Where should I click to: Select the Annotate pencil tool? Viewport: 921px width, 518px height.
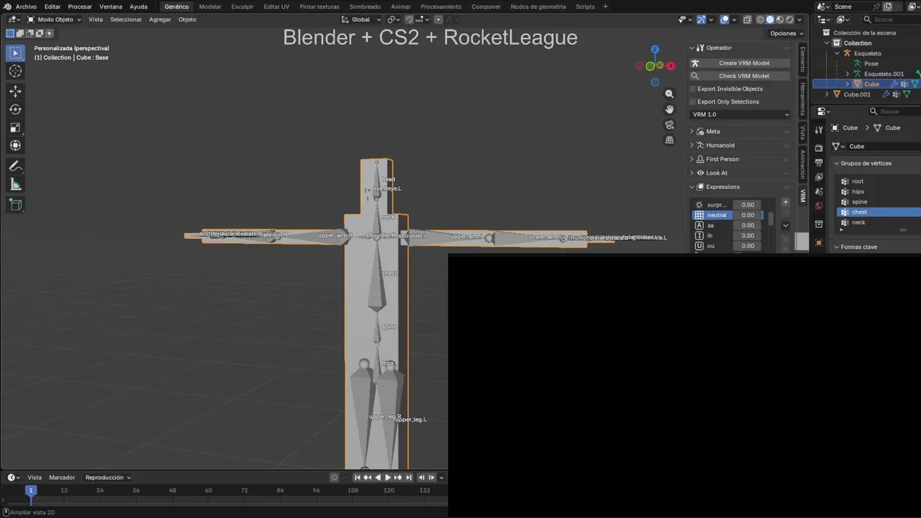15,166
